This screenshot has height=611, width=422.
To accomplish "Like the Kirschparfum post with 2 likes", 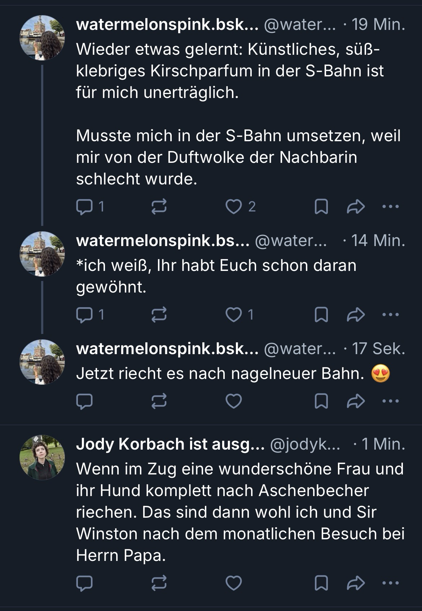I will point(233,207).
